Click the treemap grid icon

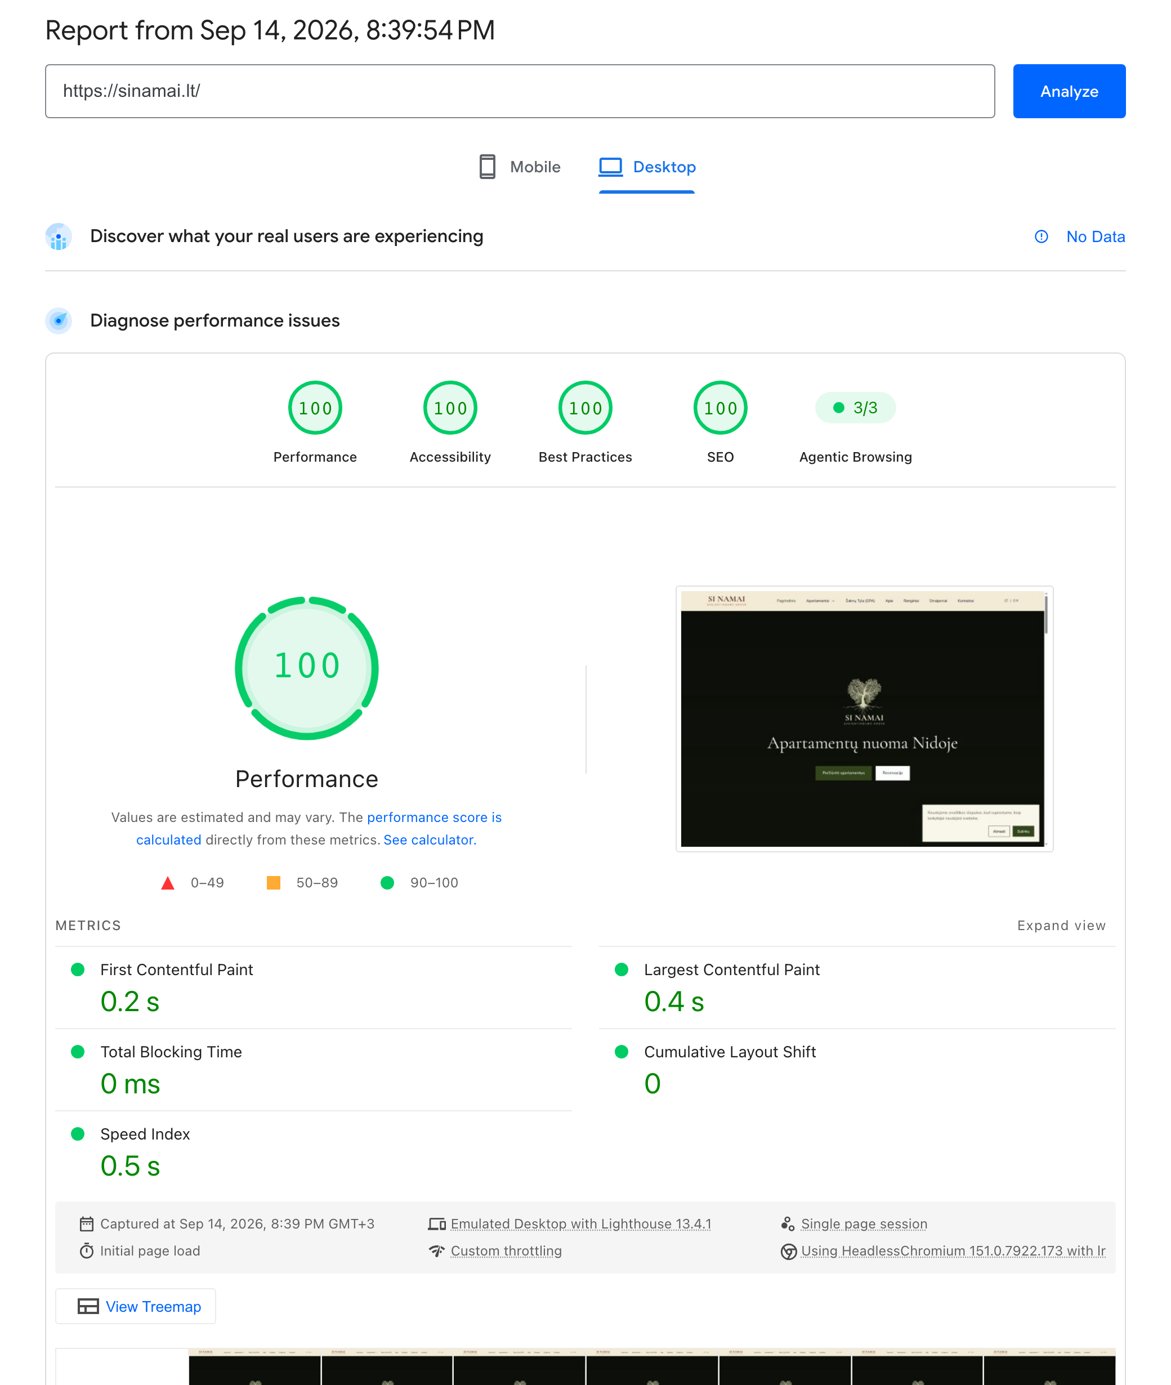88,1306
